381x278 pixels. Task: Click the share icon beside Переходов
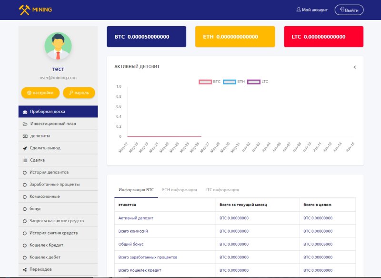click(25, 269)
